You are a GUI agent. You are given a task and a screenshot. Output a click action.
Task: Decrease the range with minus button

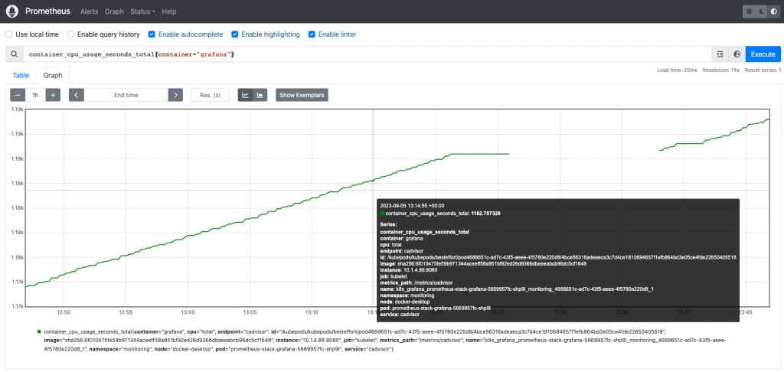18,95
